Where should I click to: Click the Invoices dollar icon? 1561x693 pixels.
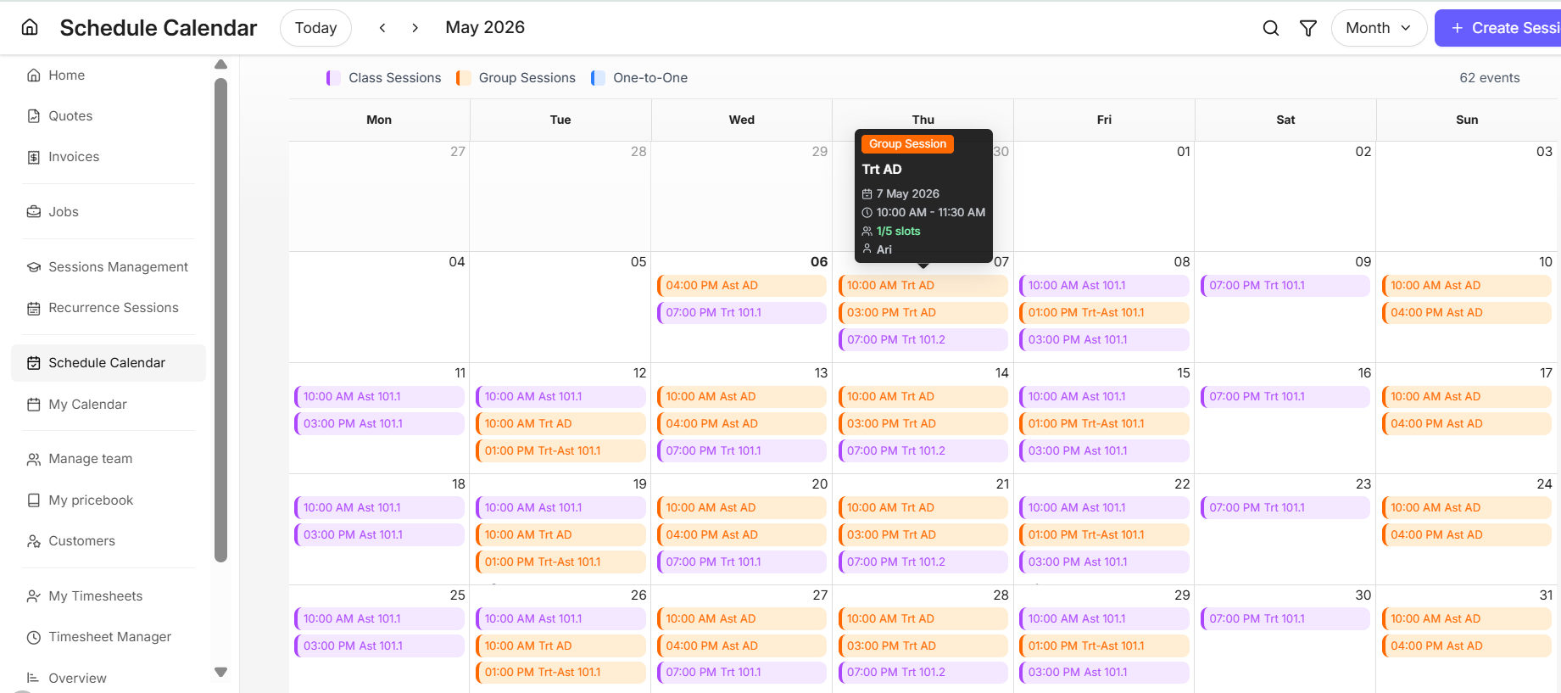click(34, 157)
